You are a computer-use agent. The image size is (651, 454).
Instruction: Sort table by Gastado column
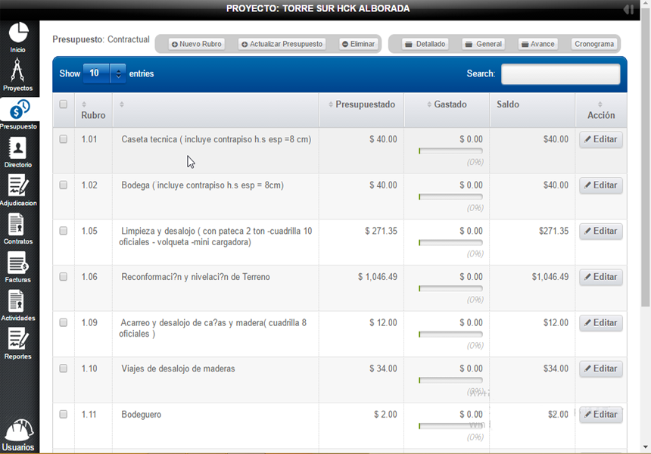[x=446, y=104]
